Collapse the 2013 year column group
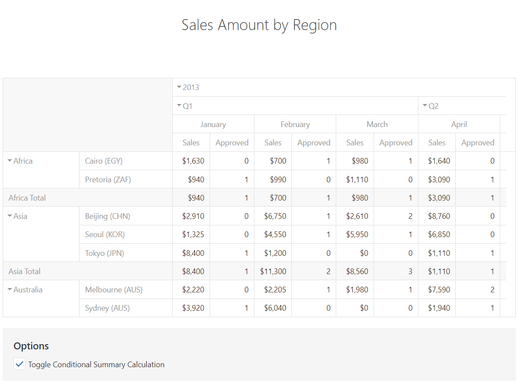Screen dimensions: 518x382 pos(179,87)
